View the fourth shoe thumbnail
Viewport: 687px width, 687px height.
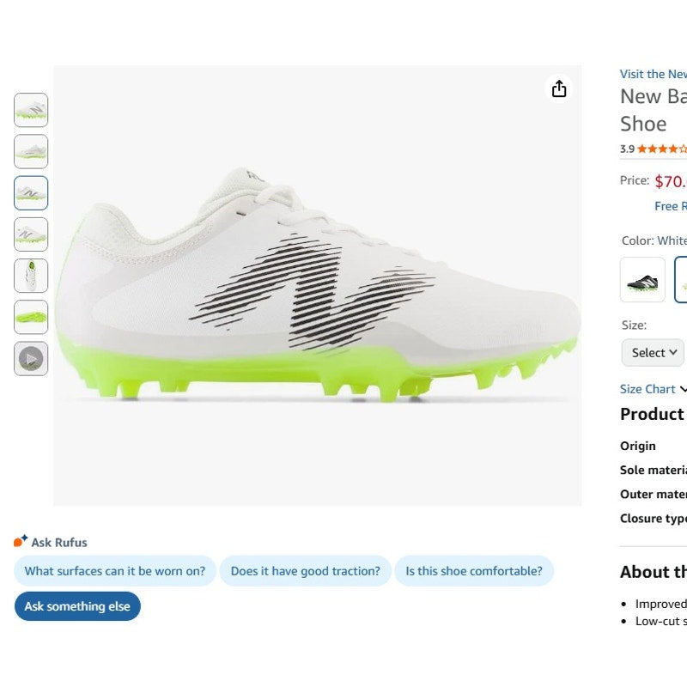(x=31, y=234)
